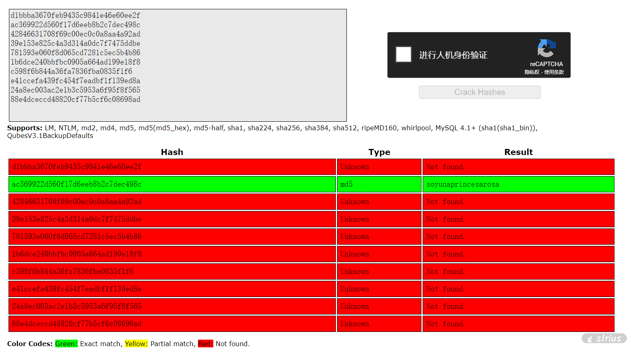Open the 使用条款 terms link
Screen dimensions: 636x351
[554, 72]
